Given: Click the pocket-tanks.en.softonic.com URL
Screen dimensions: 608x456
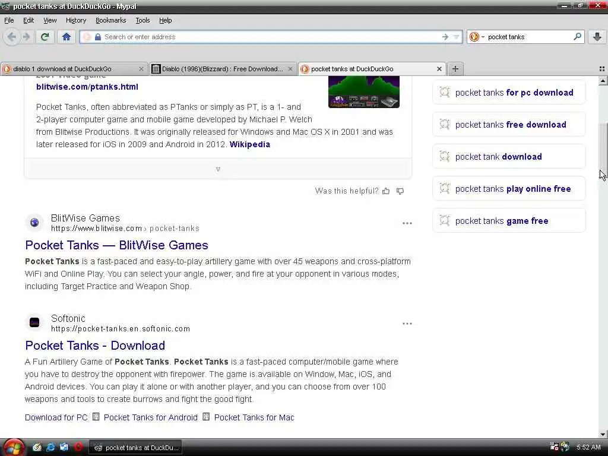Looking at the screenshot, I should (x=121, y=329).
